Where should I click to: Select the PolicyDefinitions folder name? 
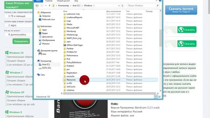tap(74, 63)
